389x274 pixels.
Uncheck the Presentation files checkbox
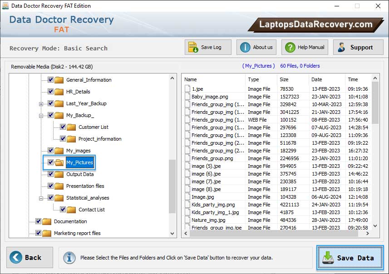pos(50,186)
